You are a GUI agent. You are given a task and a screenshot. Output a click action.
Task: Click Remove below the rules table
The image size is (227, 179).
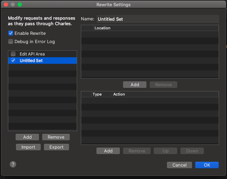(137, 151)
